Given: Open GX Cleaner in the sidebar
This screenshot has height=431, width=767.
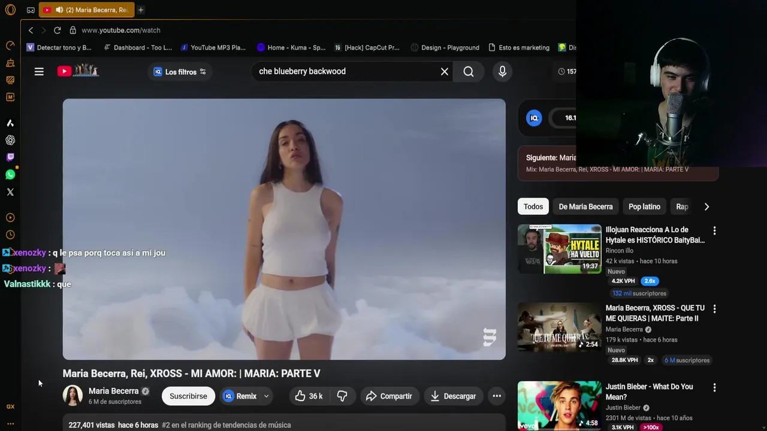Looking at the screenshot, I should 10,63.
